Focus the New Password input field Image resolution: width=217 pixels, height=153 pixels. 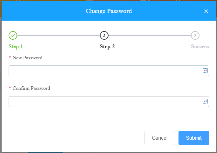109,71
